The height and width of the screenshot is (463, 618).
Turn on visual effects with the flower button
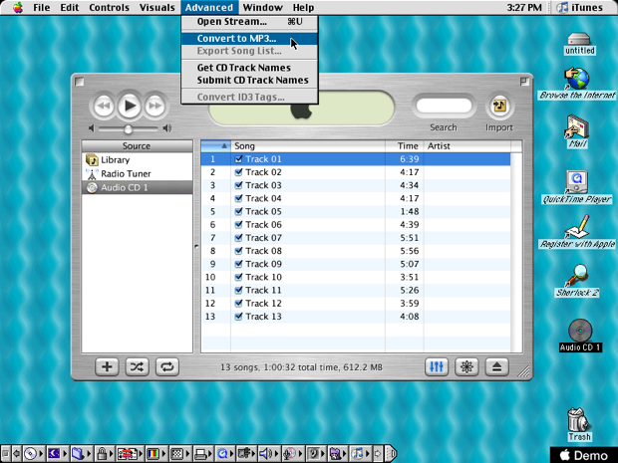coord(466,367)
